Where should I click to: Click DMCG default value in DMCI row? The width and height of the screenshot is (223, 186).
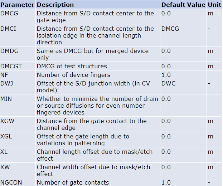tap(170, 29)
